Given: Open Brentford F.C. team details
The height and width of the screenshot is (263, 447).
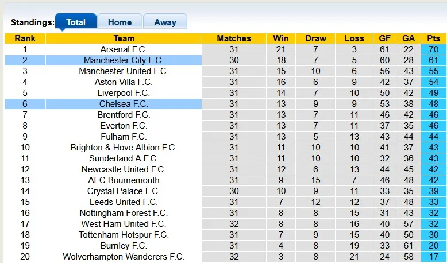Looking at the screenshot, I should tap(124, 115).
